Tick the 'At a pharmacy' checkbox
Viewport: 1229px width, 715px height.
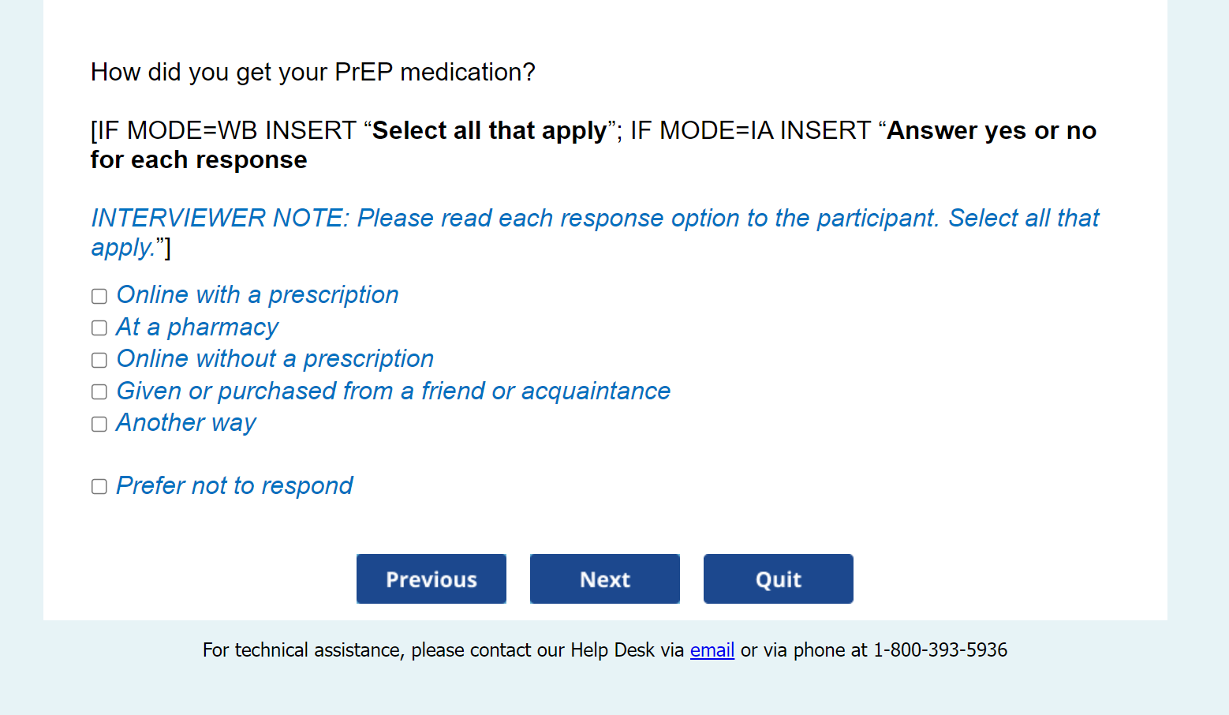click(x=99, y=328)
